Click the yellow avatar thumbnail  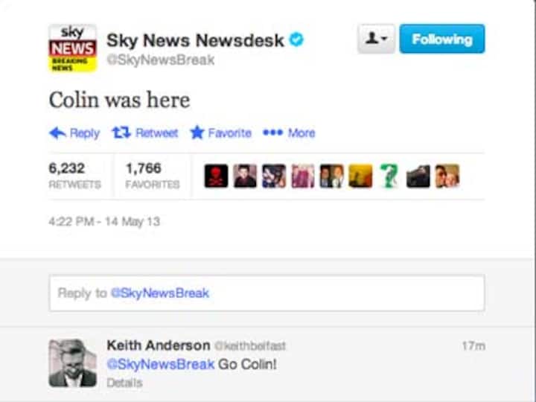coord(360,176)
